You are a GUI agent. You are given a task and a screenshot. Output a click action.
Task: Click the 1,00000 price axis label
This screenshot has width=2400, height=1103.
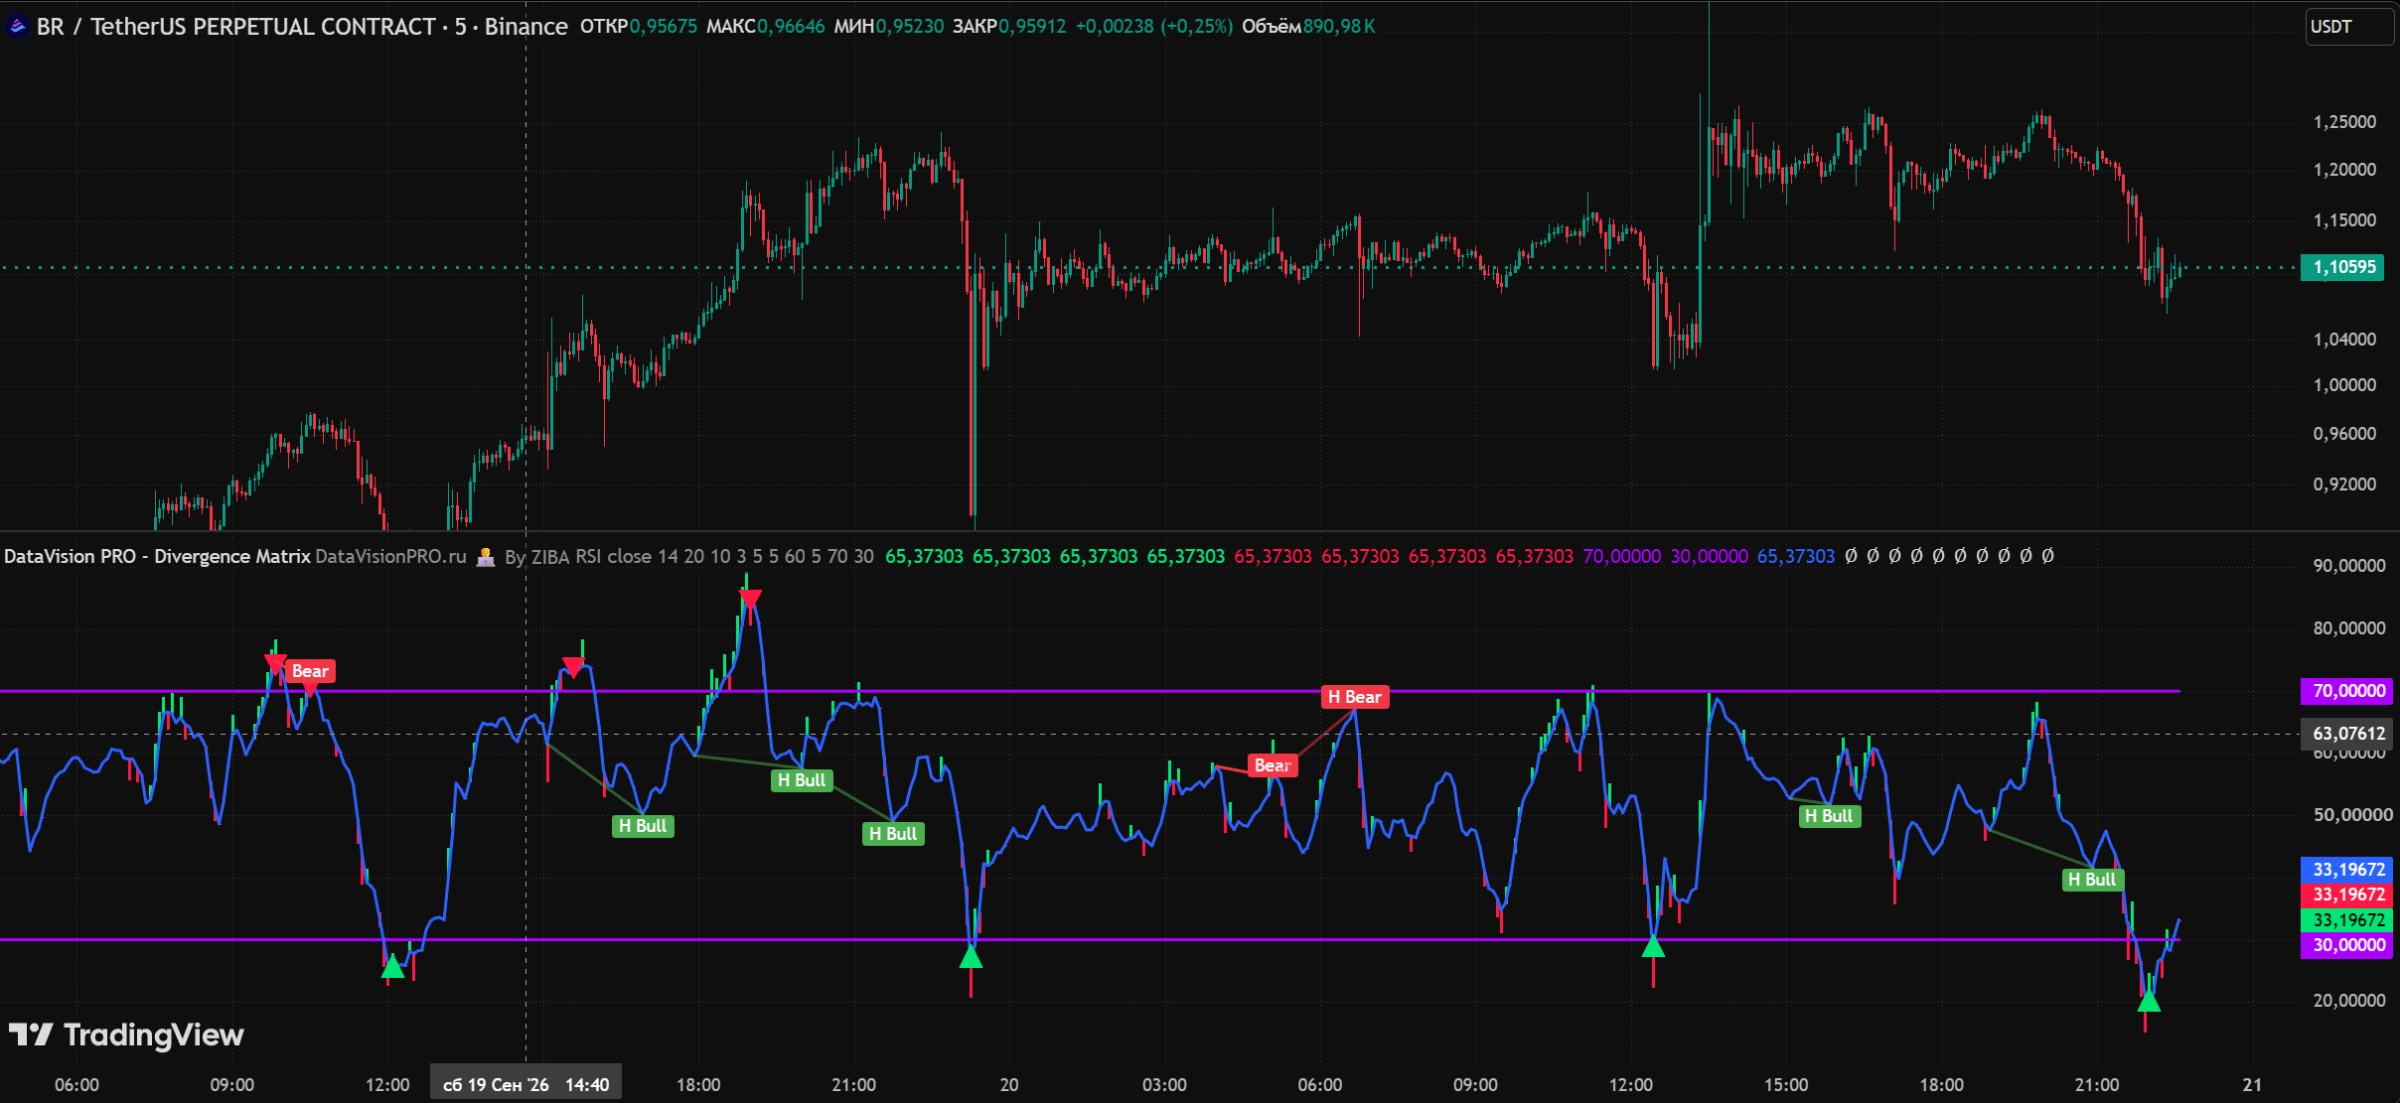tap(2344, 385)
